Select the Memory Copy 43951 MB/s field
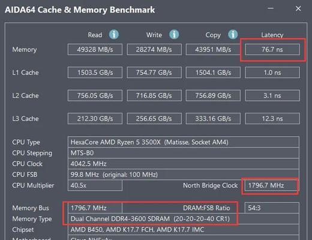The height and width of the screenshot is (240, 312). click(213, 49)
